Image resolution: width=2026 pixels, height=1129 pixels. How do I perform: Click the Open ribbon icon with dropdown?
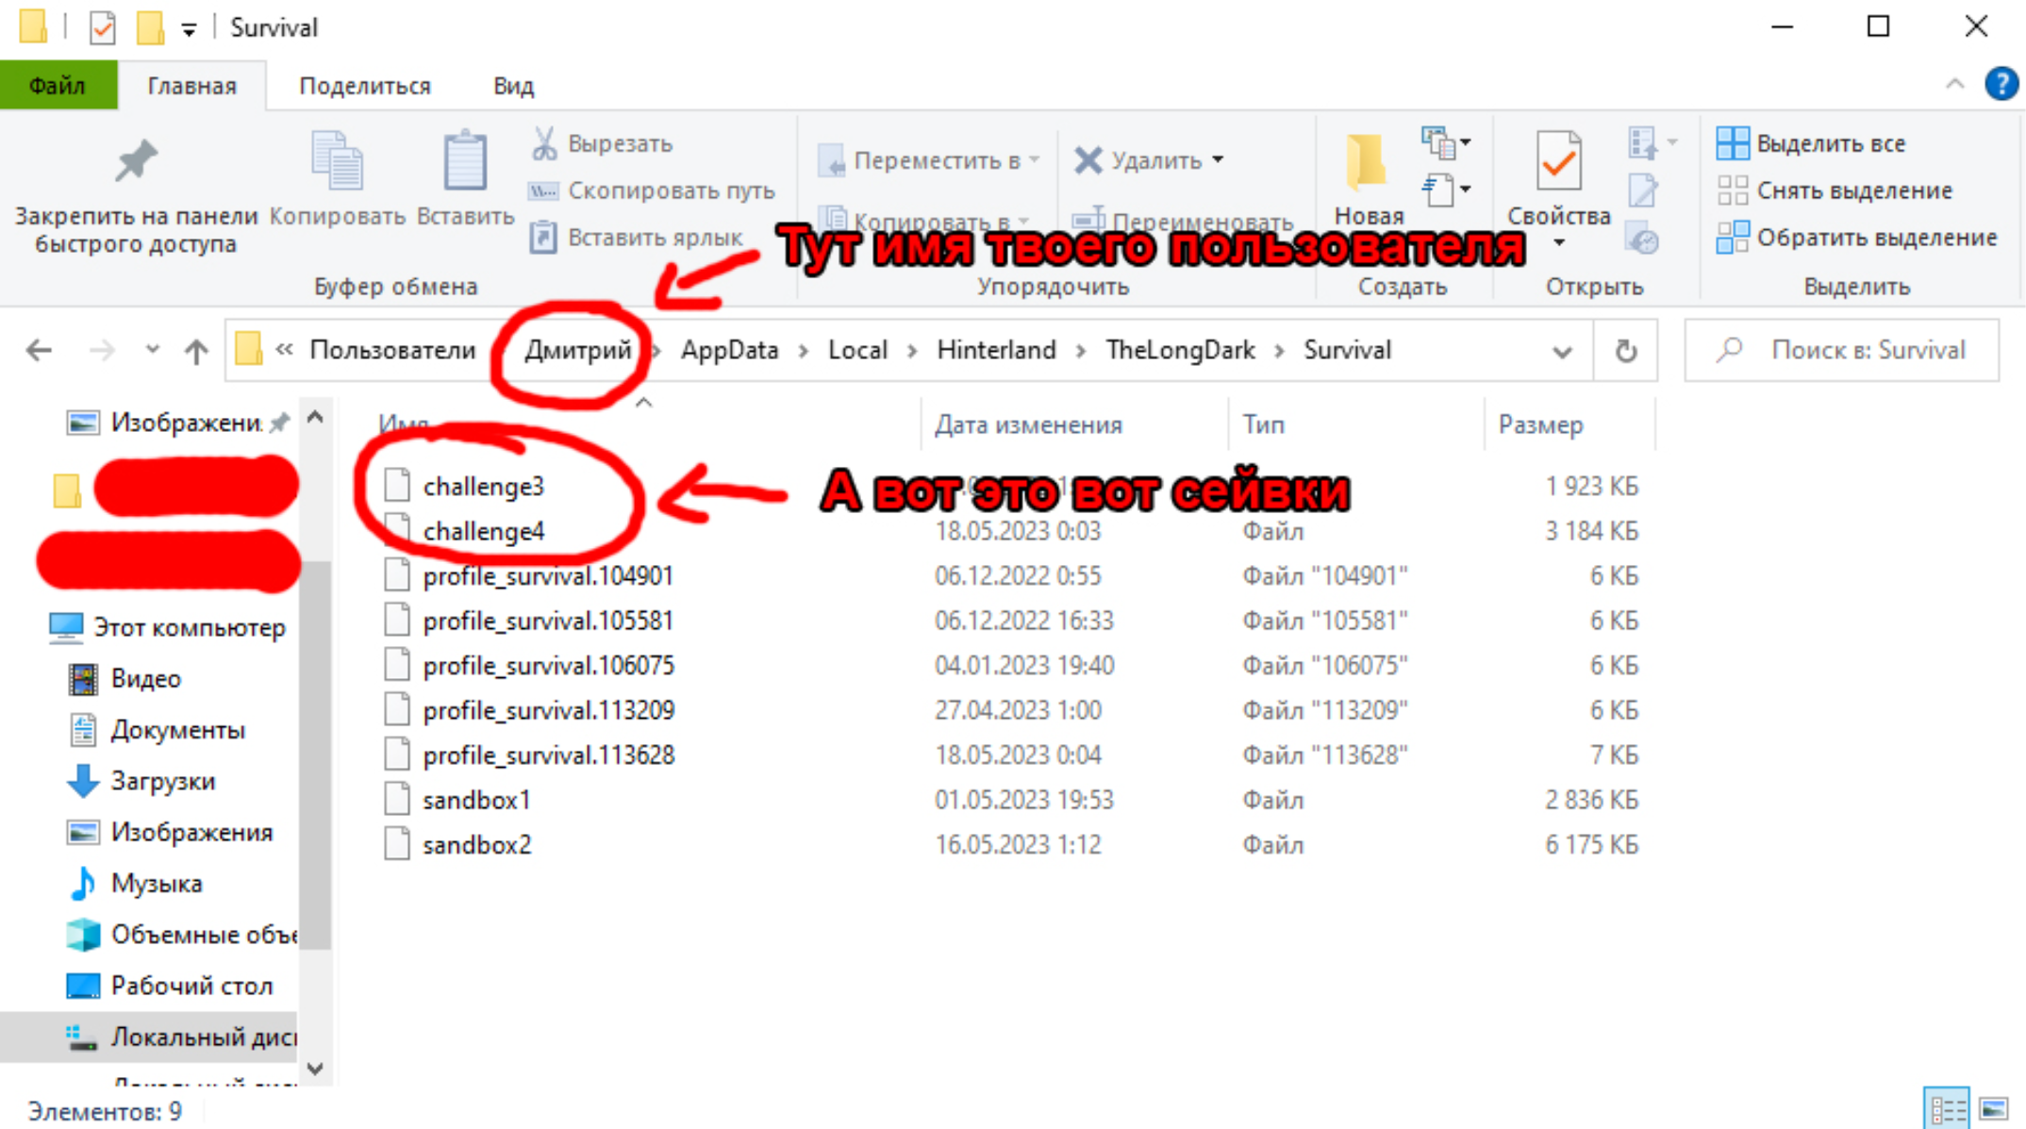(1652, 143)
